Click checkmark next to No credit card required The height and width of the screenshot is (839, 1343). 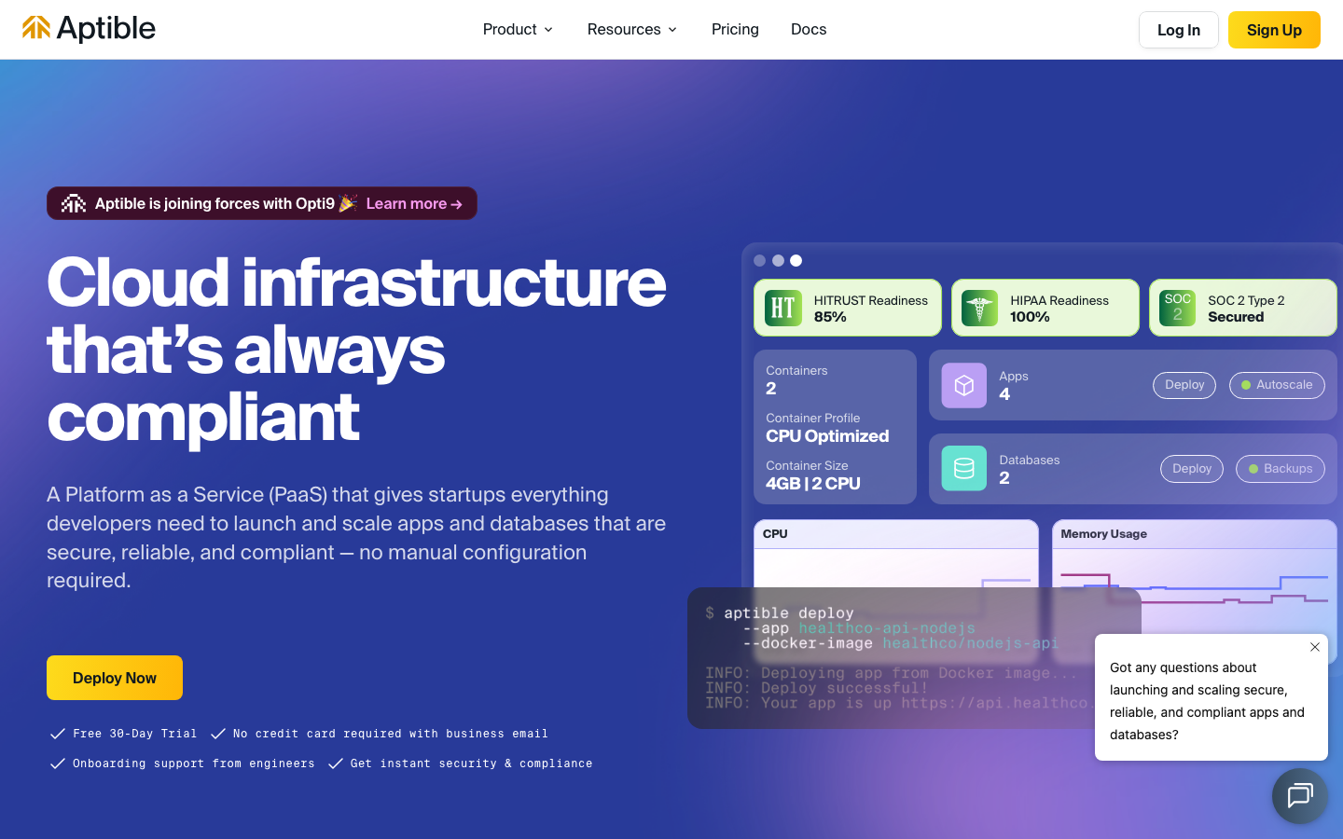point(218,734)
